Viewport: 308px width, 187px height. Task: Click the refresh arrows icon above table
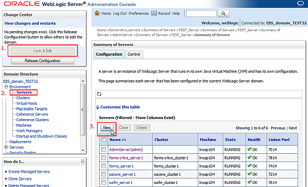99,94
